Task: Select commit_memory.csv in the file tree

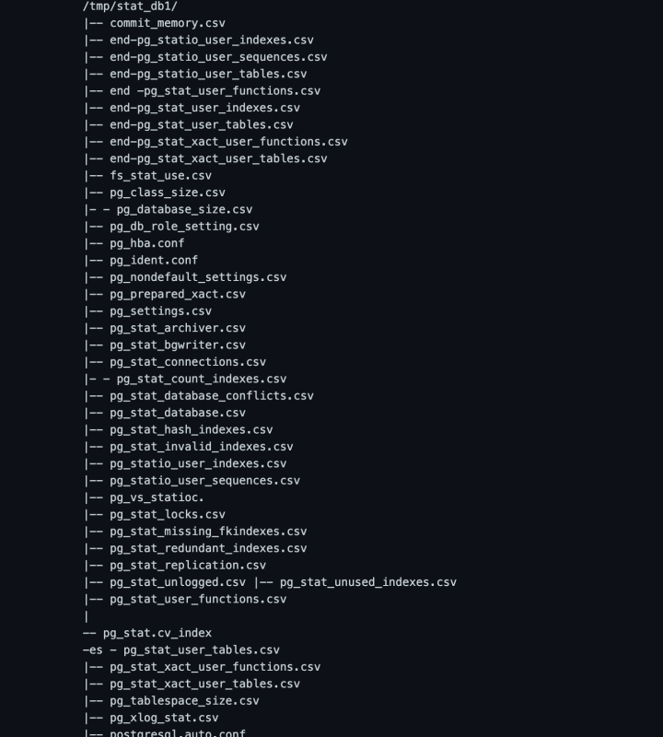Action: [x=167, y=23]
